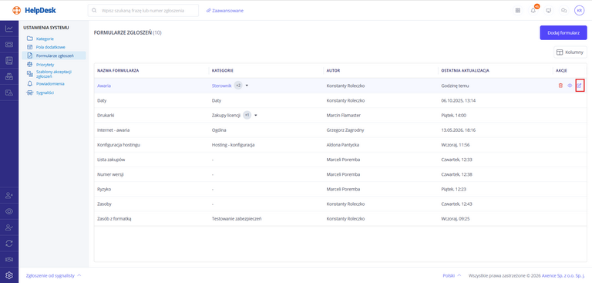Sort by Ostatnia aktualizacja column header
This screenshot has width=592, height=283.
[x=465, y=71]
